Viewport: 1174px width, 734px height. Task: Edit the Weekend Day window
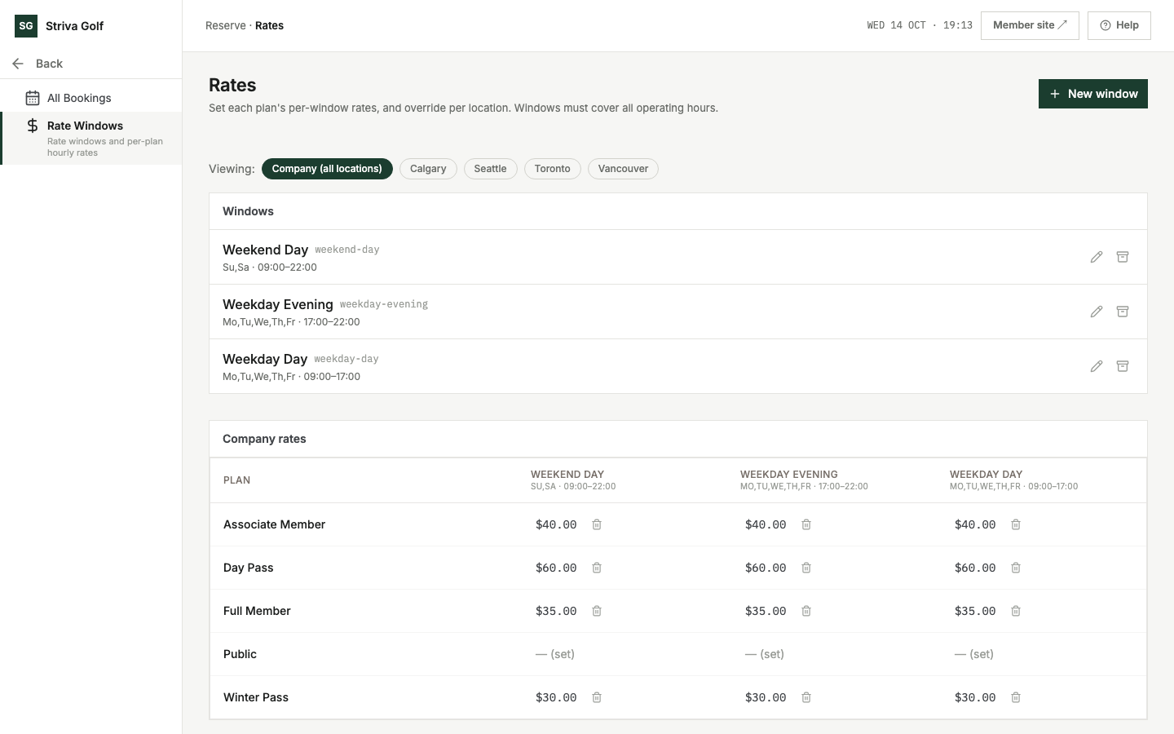[1097, 257]
